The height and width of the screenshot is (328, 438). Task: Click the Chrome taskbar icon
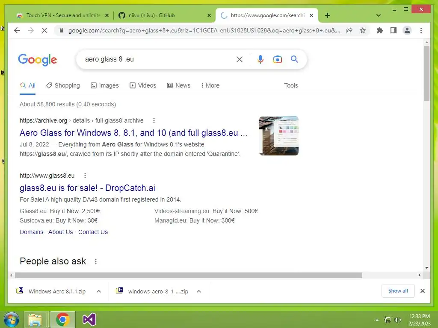coord(62,319)
